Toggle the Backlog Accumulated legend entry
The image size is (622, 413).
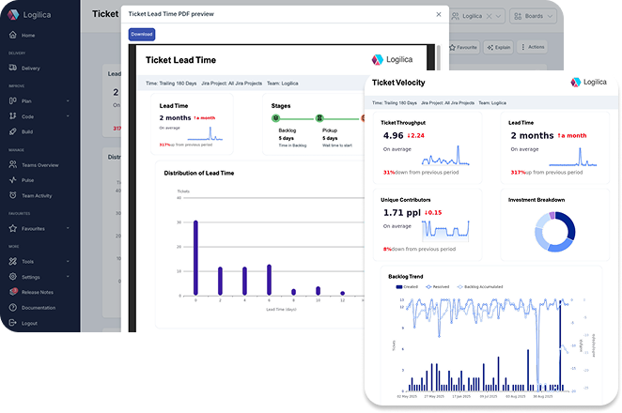(480, 286)
